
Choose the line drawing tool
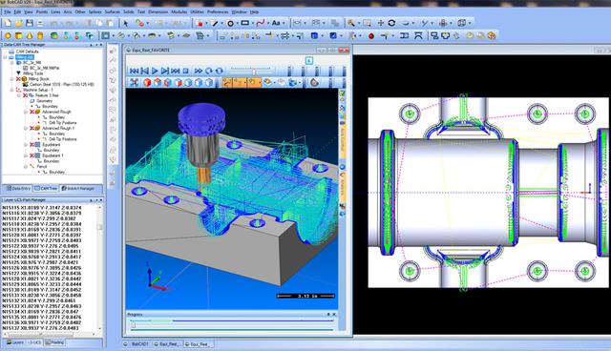215,23
